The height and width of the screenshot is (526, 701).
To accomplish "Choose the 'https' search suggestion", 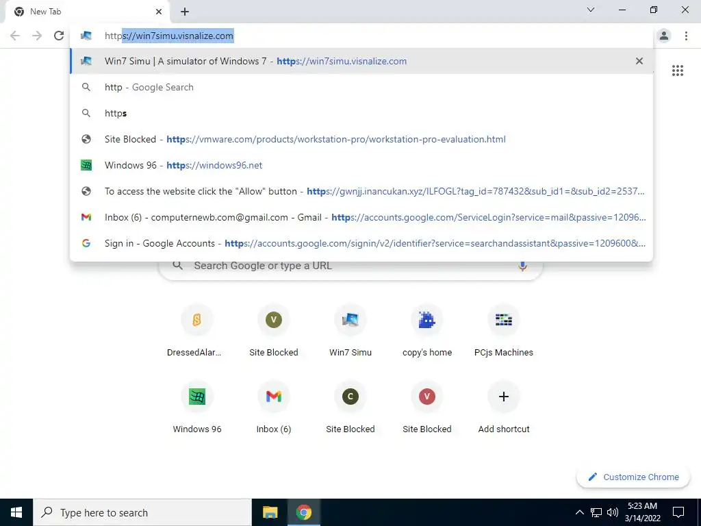I will tap(361, 113).
